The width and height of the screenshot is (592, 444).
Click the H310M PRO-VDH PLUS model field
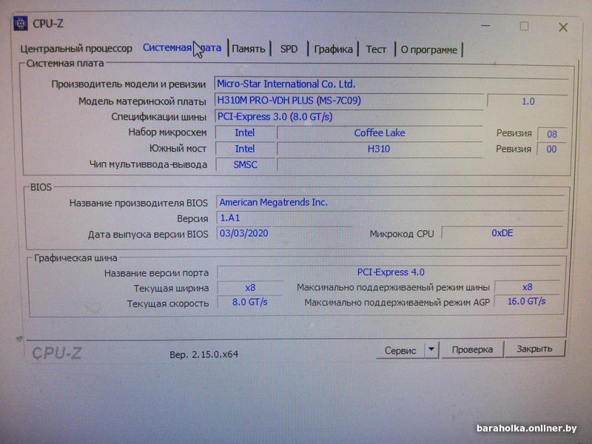pos(349,101)
